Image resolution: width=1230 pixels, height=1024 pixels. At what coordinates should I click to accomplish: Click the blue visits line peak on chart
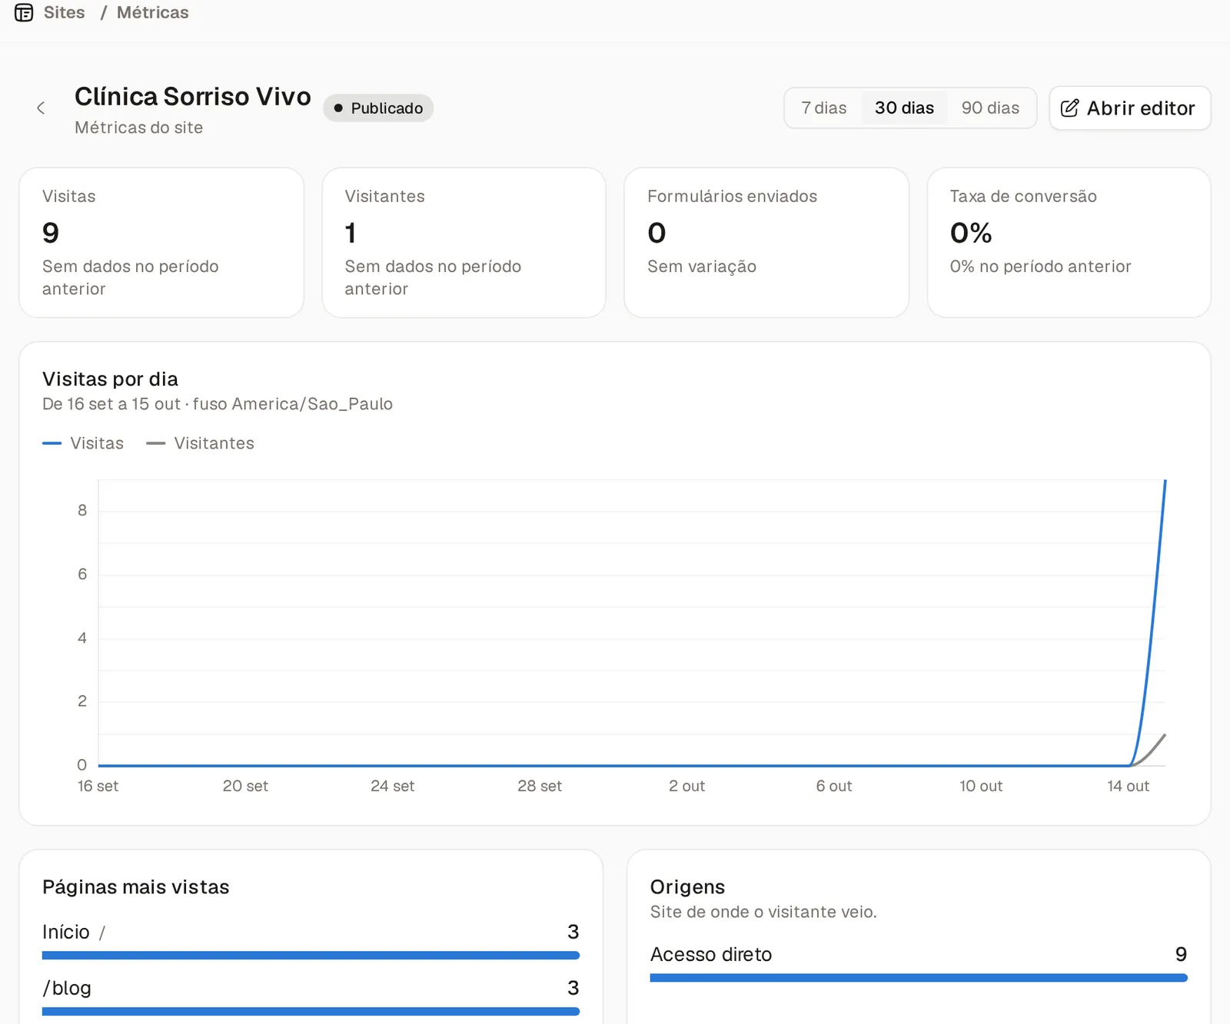pos(1165,482)
